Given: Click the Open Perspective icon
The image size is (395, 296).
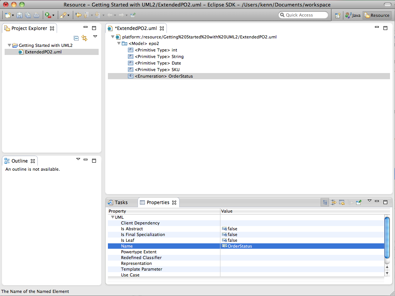Looking at the screenshot, I should coord(338,15).
